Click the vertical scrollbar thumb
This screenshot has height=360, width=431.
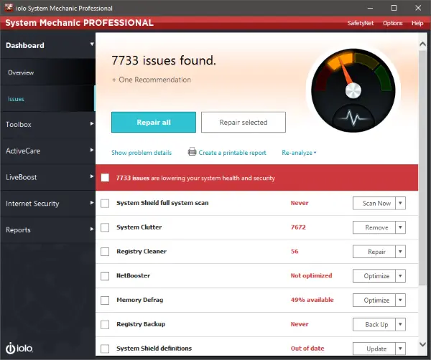423,167
